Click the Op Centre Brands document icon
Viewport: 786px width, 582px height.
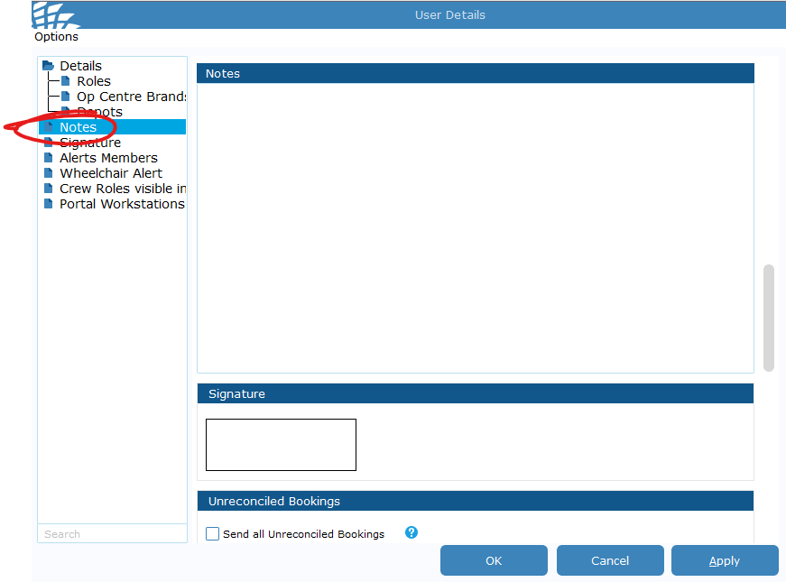[66, 97]
